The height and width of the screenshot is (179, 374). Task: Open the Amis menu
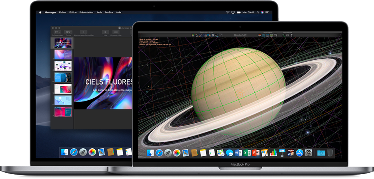(x=99, y=12)
